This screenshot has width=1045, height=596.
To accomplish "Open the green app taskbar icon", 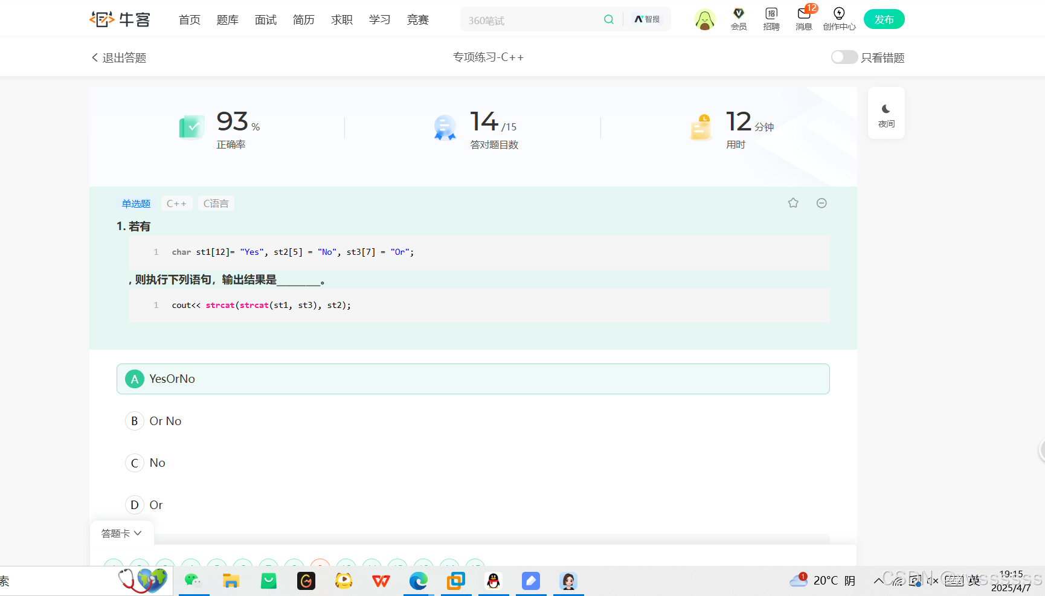I will click(x=268, y=581).
